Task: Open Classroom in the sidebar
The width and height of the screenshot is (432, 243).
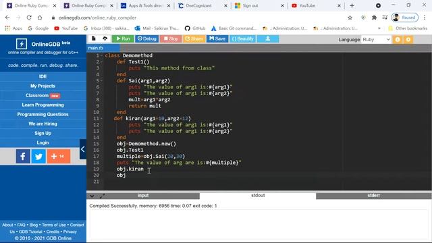Action: [43, 95]
